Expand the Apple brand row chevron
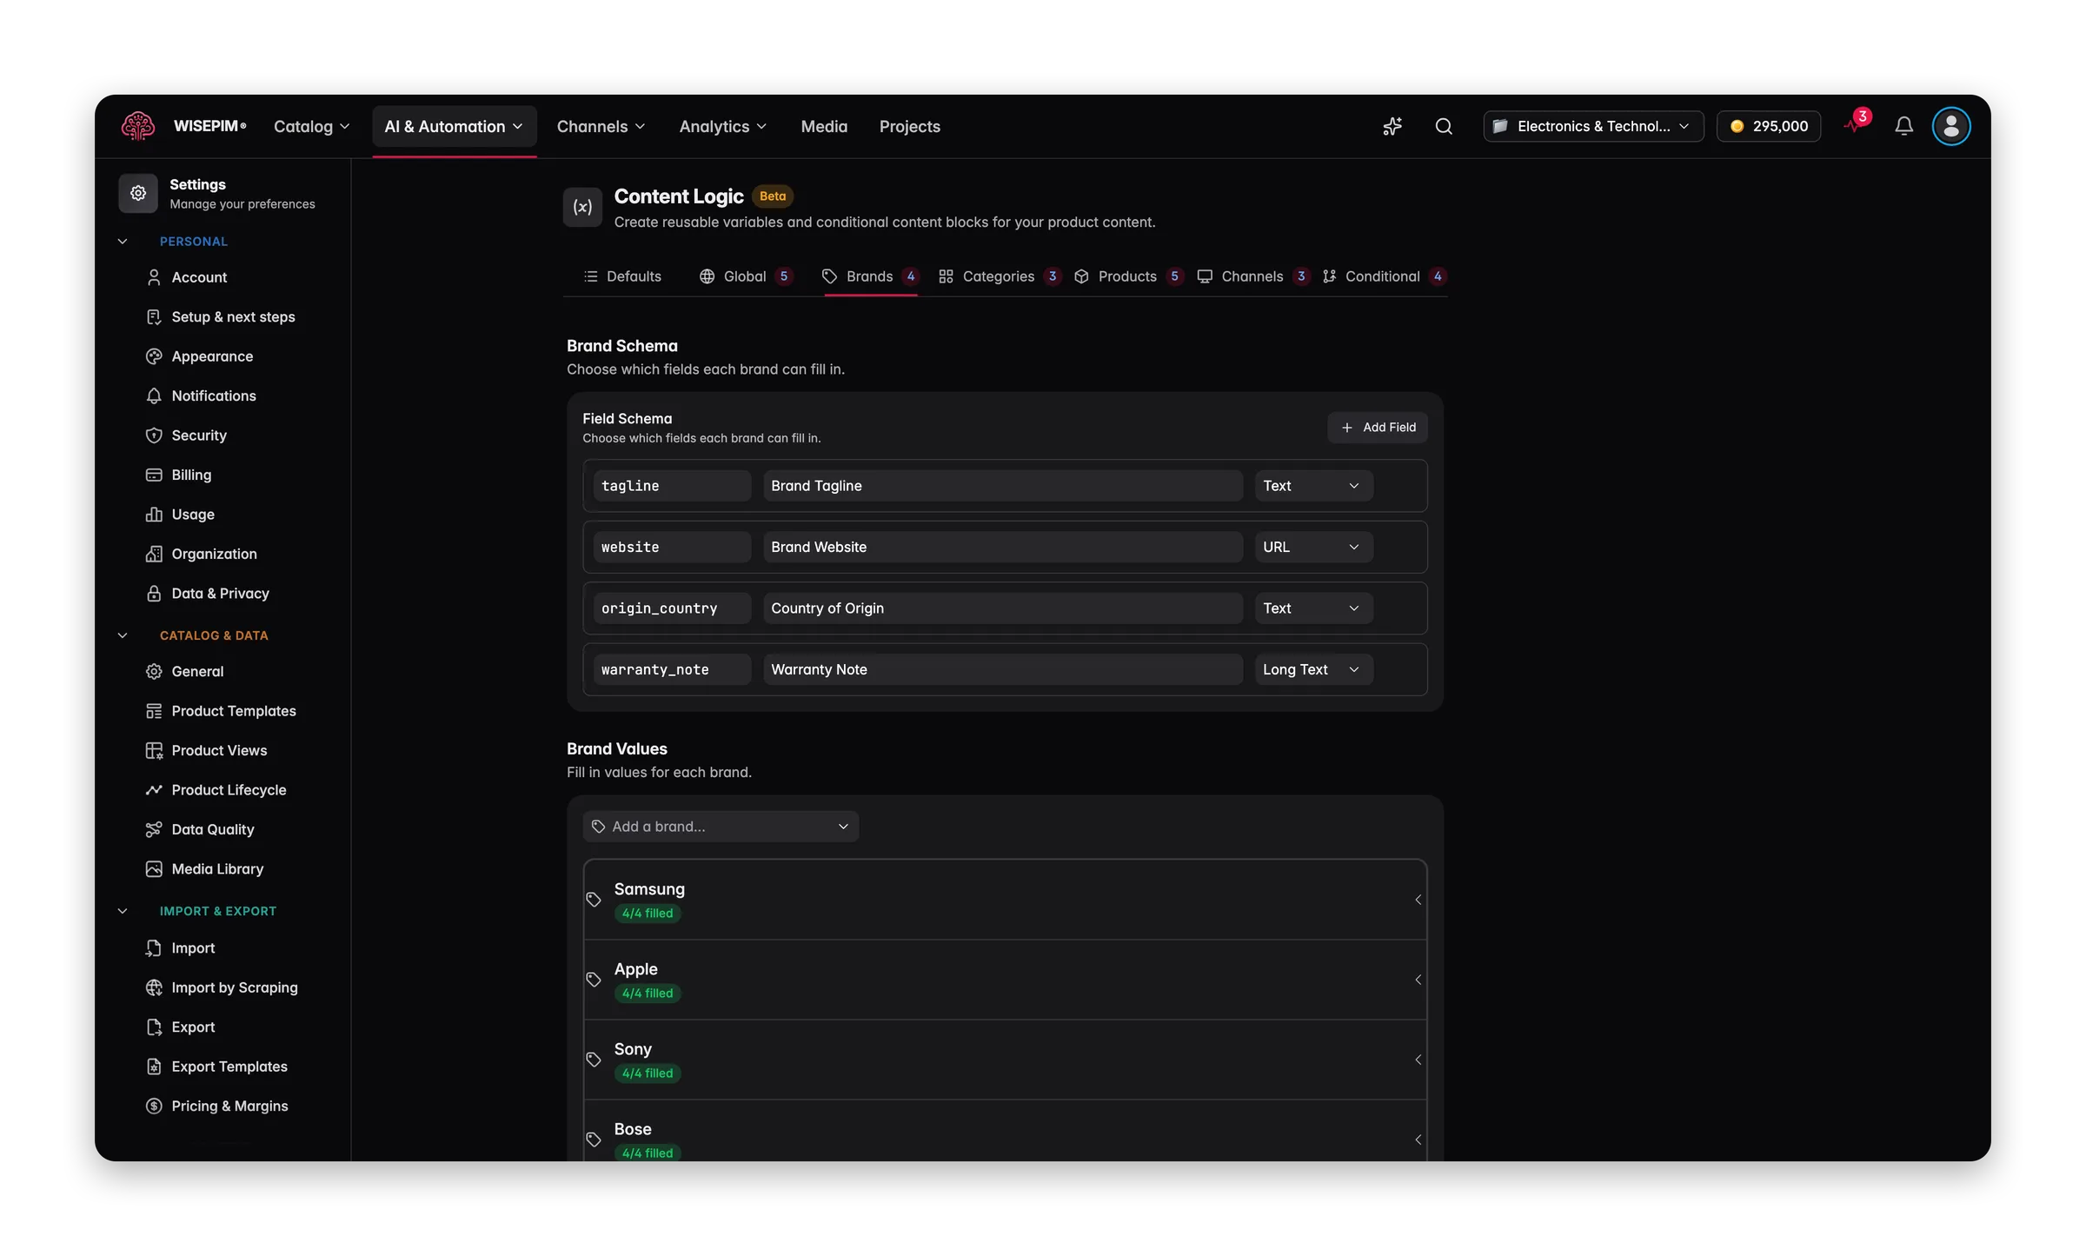This screenshot has height=1256, width=2086. point(1418,980)
